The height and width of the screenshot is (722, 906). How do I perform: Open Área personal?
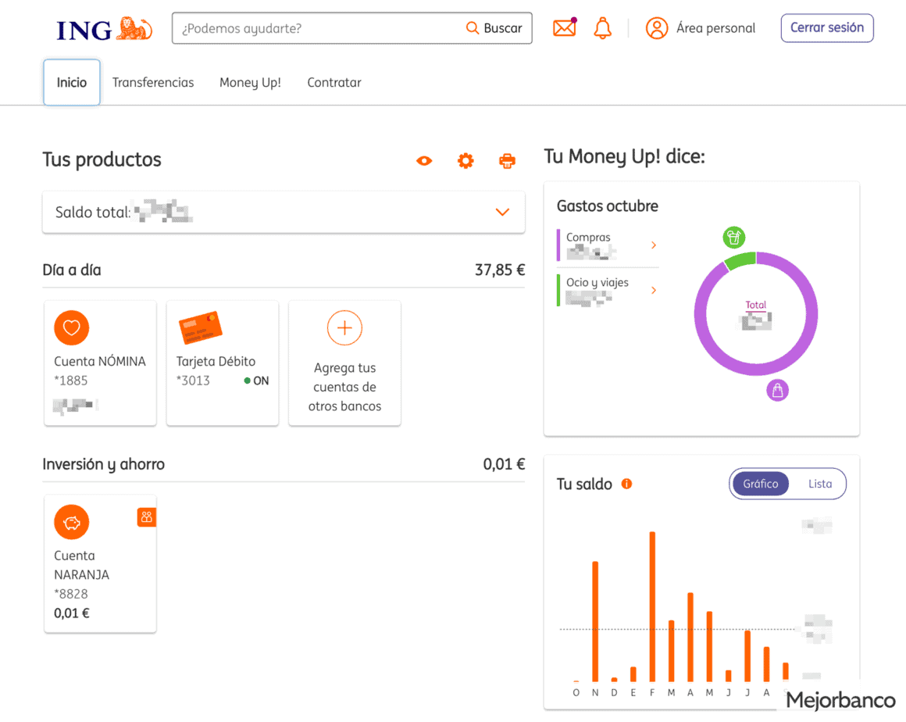tap(701, 28)
